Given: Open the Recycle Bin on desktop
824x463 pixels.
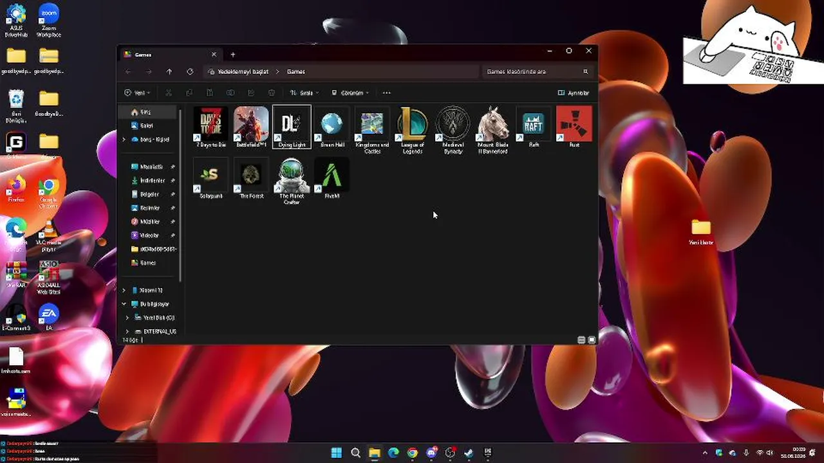Looking at the screenshot, I should tap(16, 107).
